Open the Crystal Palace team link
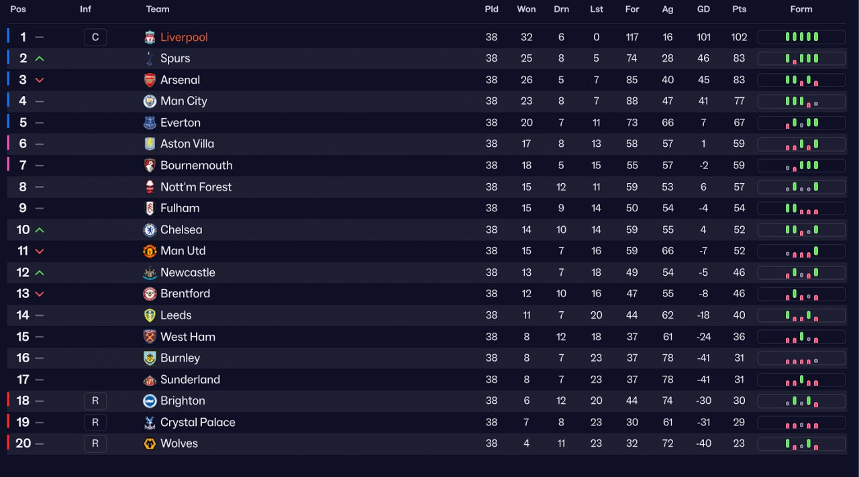Screen dimensions: 859x477 [197, 423]
